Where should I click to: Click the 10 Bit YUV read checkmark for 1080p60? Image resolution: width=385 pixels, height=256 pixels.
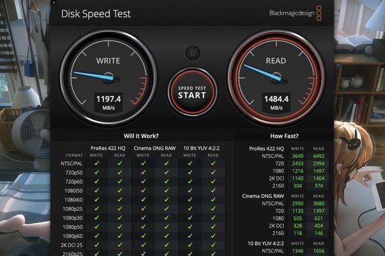[212, 236]
